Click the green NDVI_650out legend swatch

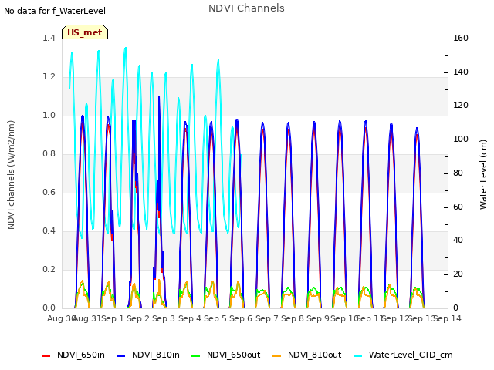(x=195, y=356)
